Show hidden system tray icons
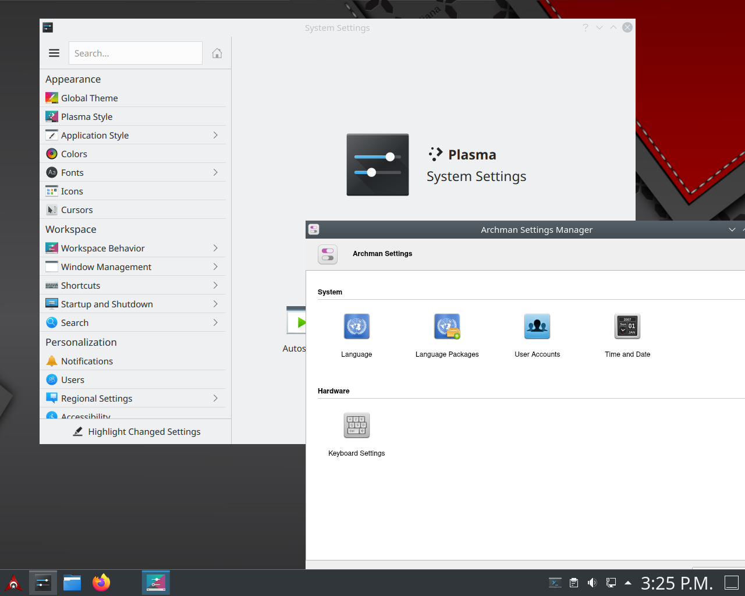The image size is (745, 596). [x=628, y=583]
